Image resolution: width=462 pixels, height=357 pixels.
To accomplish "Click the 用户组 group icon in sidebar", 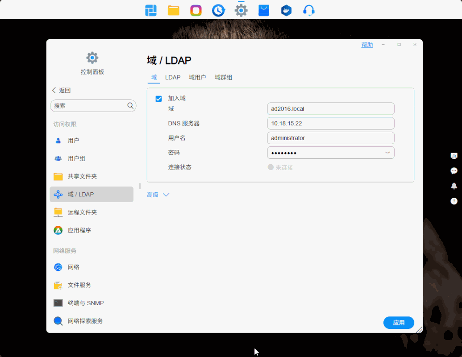I will pyautogui.click(x=58, y=158).
